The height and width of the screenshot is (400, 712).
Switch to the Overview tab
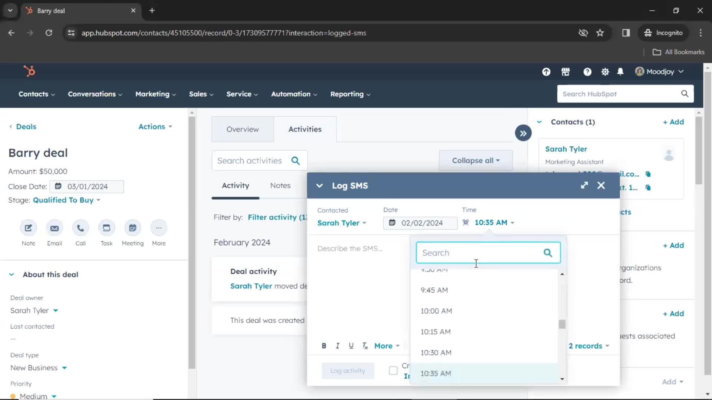(x=243, y=129)
